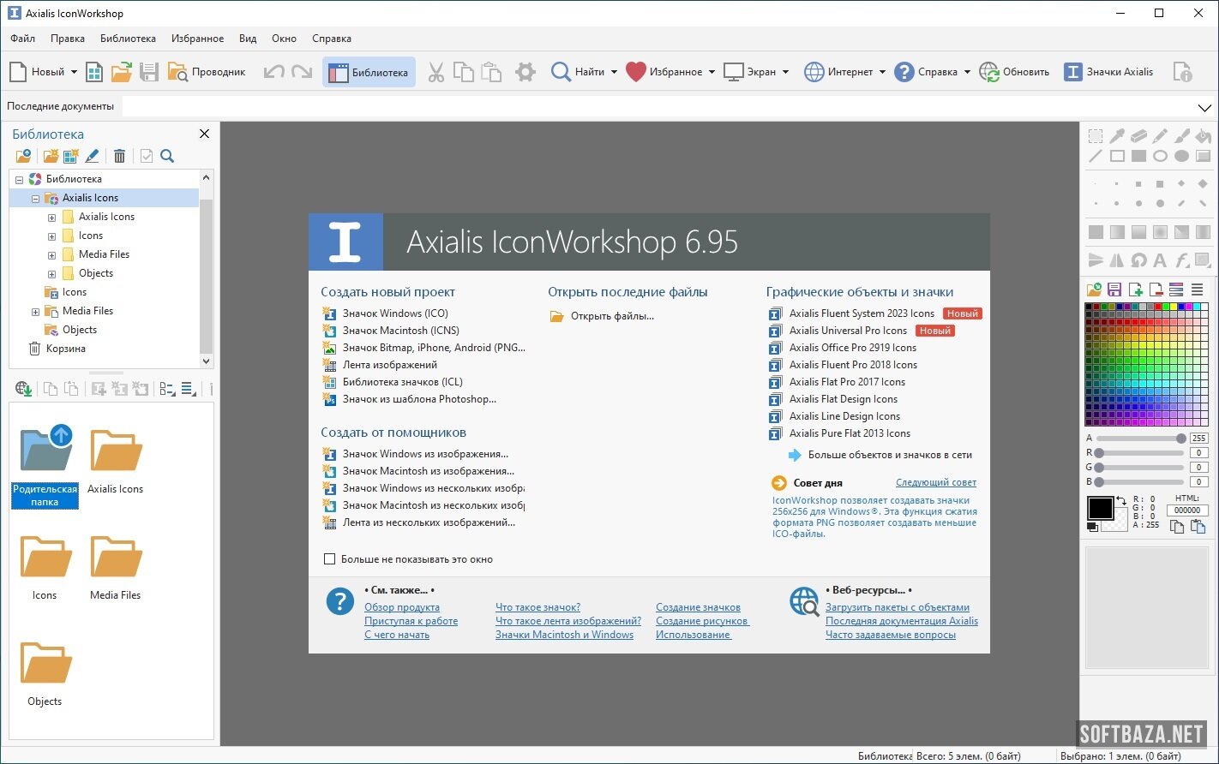Open the Файл menu
This screenshot has width=1219, height=764.
(x=23, y=39)
